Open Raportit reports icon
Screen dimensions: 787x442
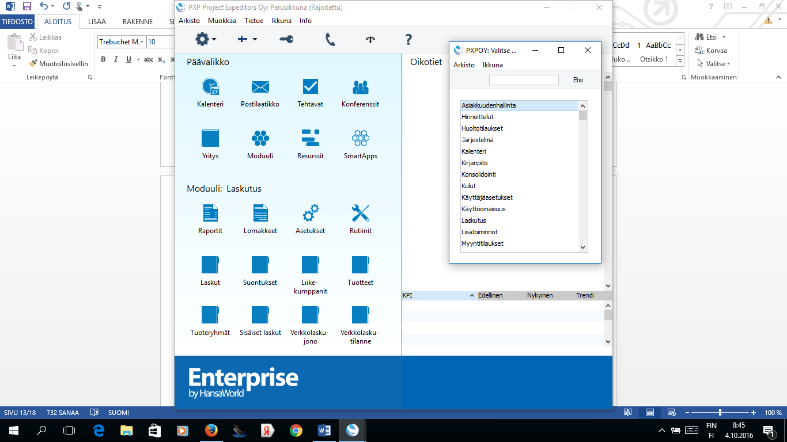(x=210, y=214)
